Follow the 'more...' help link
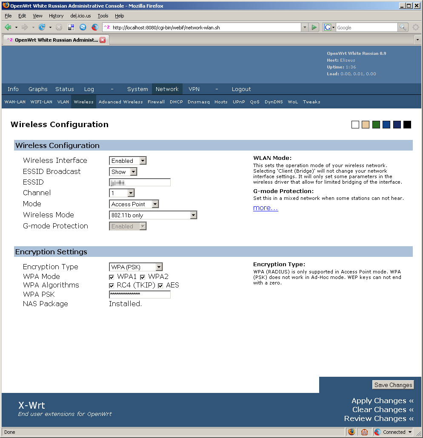Image resolution: width=423 pixels, height=438 pixels. [266, 208]
